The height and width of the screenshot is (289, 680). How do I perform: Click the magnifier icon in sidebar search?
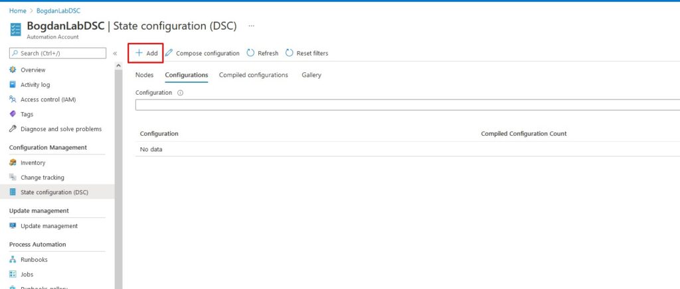[15, 53]
